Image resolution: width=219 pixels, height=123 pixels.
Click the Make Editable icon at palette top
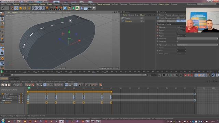(x=2, y=14)
